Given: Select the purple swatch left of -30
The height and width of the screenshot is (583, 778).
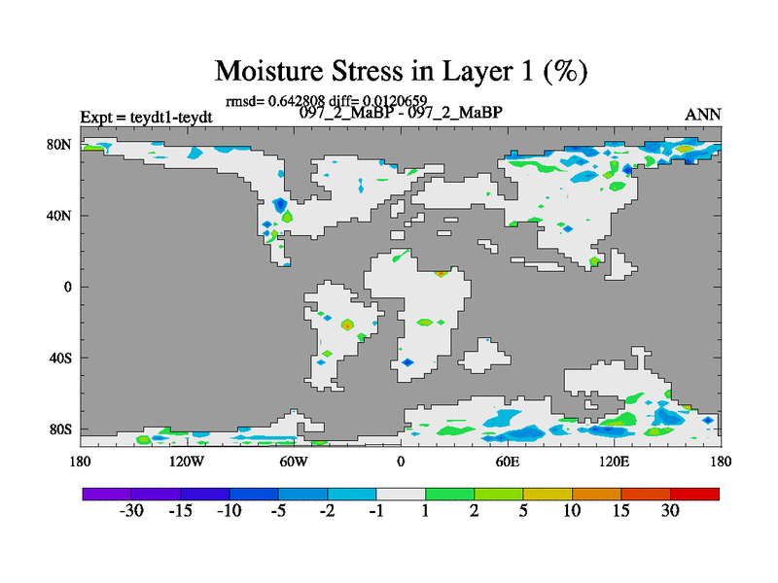Looking at the screenshot, I should pyautogui.click(x=107, y=494).
